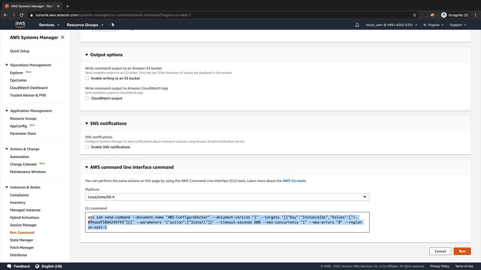Select Run Command in sidebar

pyautogui.click(x=22, y=232)
